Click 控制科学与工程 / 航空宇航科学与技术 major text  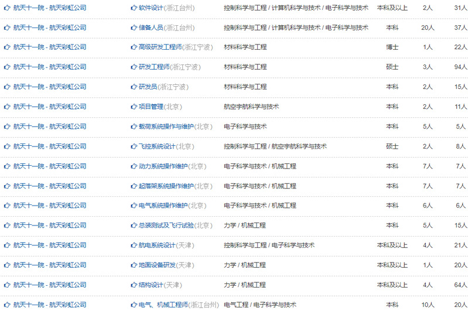tap(275, 146)
